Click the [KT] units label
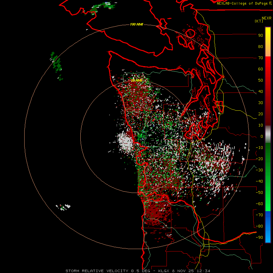The image size is (273, 273). (259, 21)
